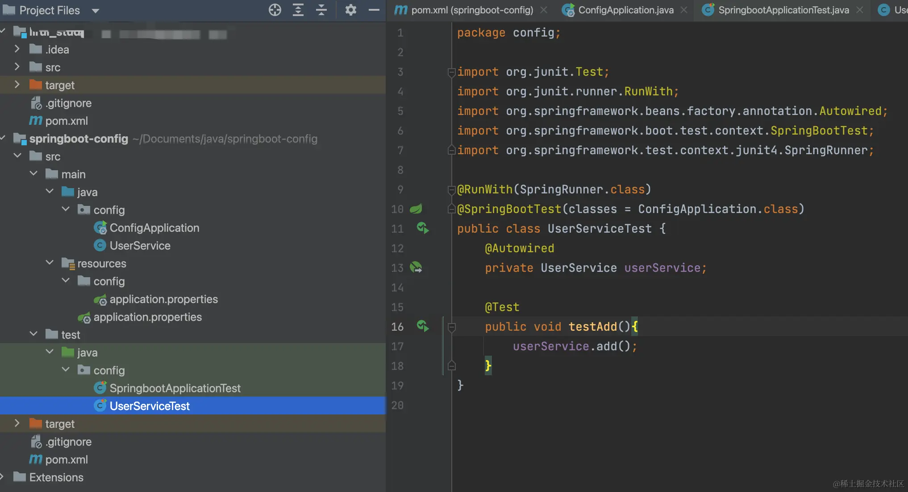This screenshot has width=908, height=492.
Task: Toggle code folding for the testAdd method
Action: [x=451, y=327]
